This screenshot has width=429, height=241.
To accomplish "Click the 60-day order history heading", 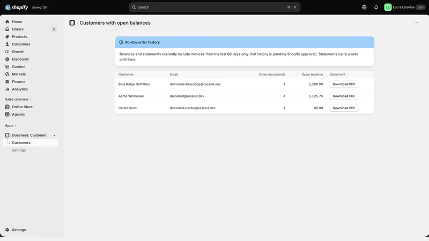I will click(142, 42).
